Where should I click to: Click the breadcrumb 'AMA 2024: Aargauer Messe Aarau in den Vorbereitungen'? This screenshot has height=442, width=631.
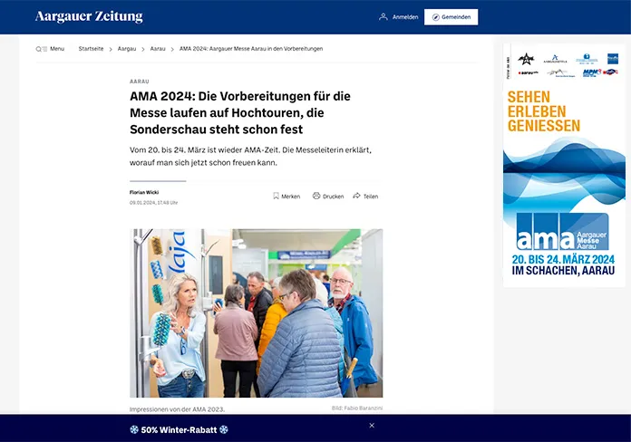251,49
